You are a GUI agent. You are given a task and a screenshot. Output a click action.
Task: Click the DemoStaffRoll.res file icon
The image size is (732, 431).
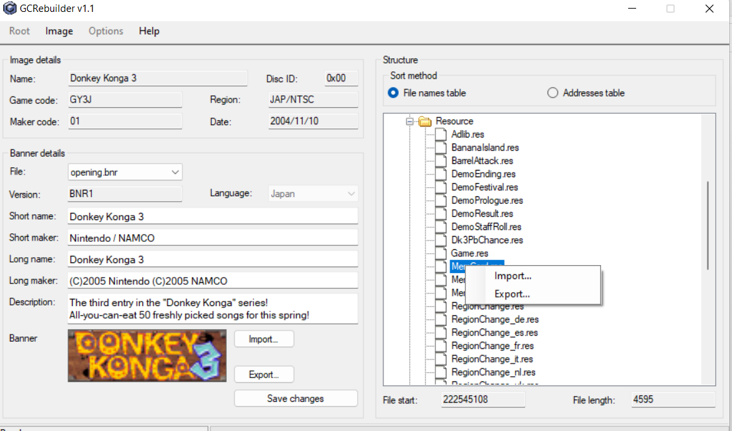click(441, 227)
